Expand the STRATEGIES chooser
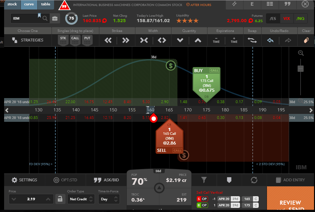The image size is (315, 212). pos(28,40)
